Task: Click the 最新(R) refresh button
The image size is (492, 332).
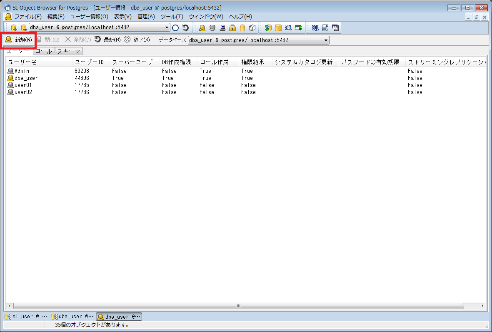Action: pyautogui.click(x=107, y=40)
